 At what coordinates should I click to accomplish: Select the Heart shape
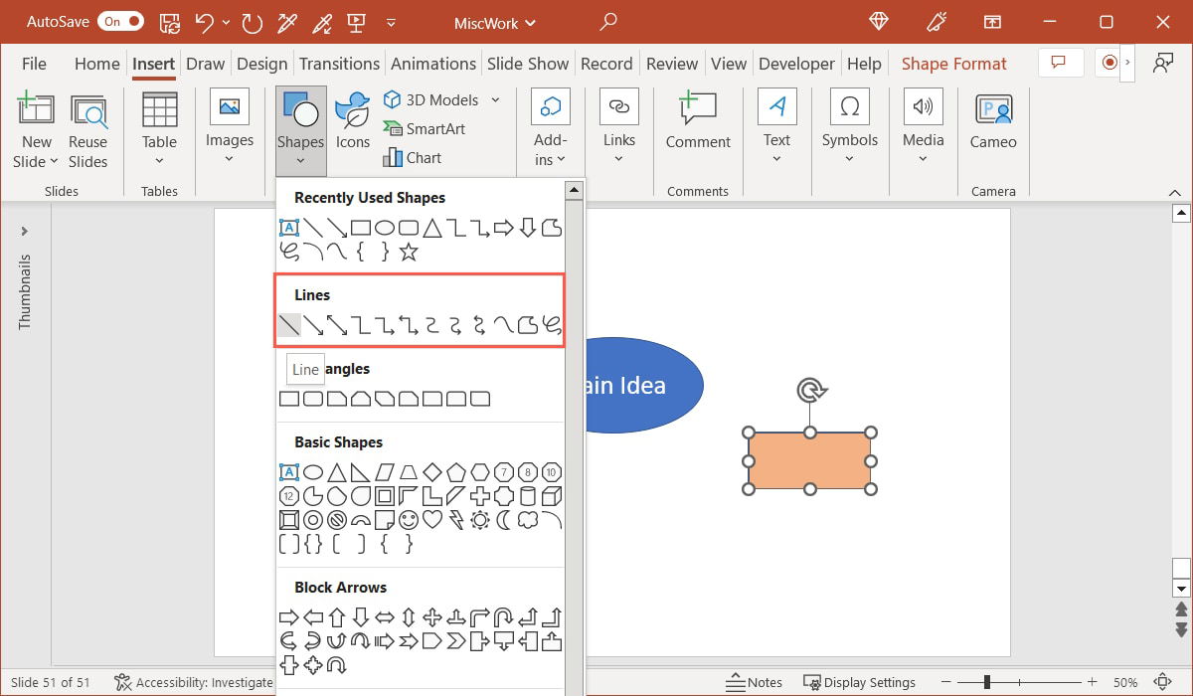point(433,519)
